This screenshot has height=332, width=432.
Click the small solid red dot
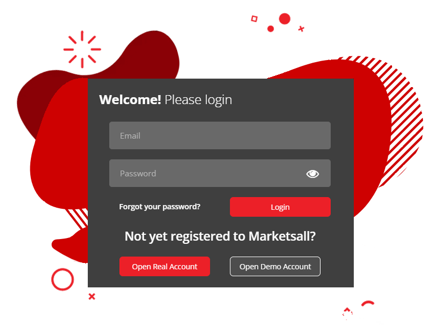point(271,29)
